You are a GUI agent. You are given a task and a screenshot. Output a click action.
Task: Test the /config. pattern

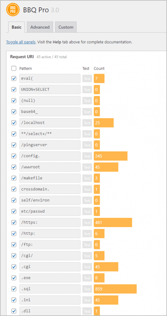(87, 156)
